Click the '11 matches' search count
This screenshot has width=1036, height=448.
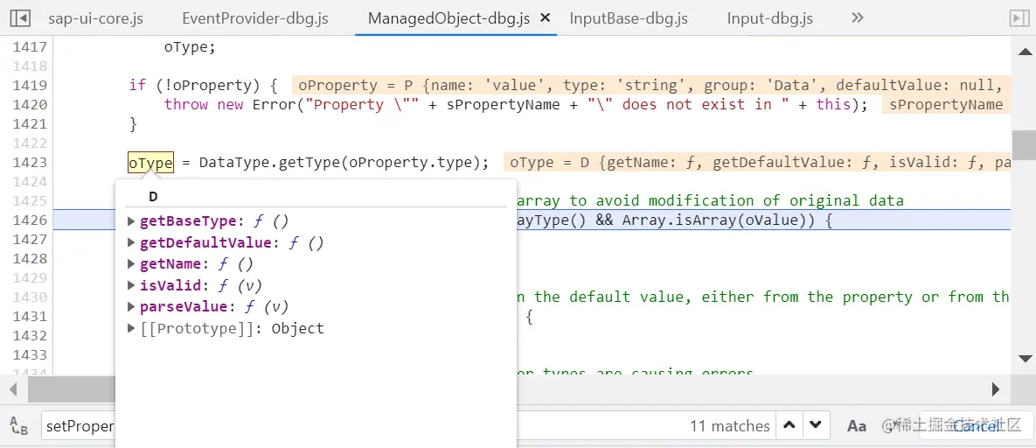(729, 426)
